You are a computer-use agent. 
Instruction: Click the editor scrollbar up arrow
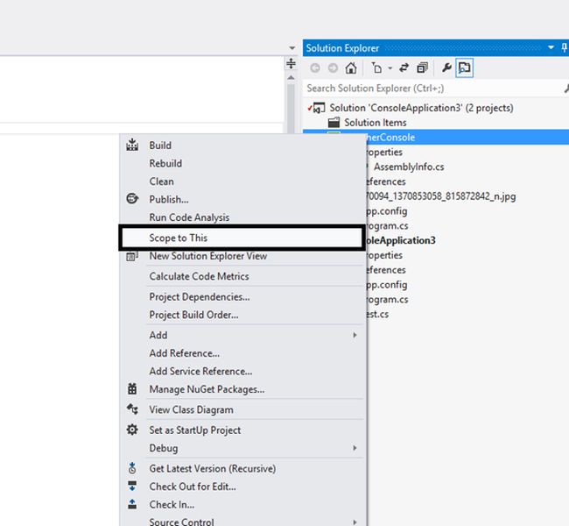(x=291, y=77)
